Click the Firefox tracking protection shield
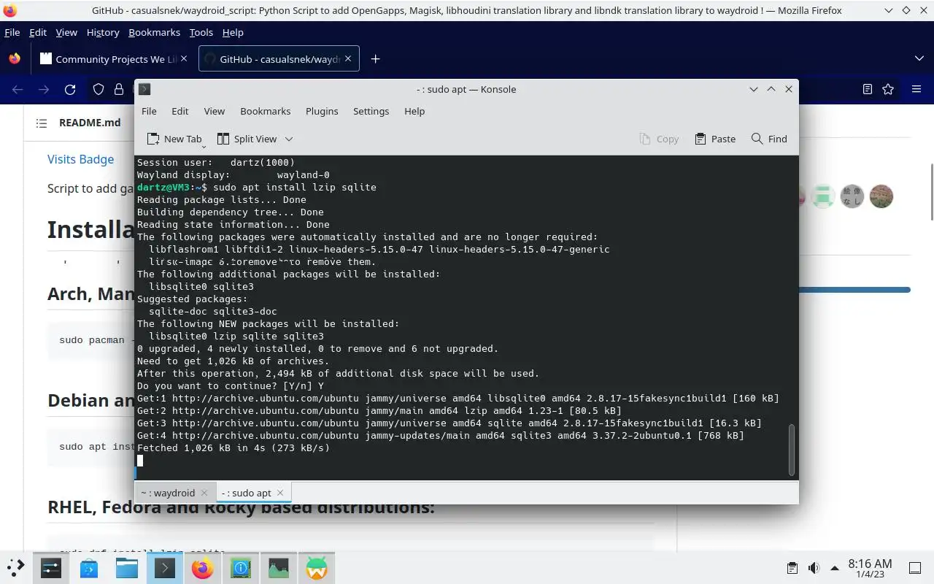Image resolution: width=934 pixels, height=584 pixels. 98,89
